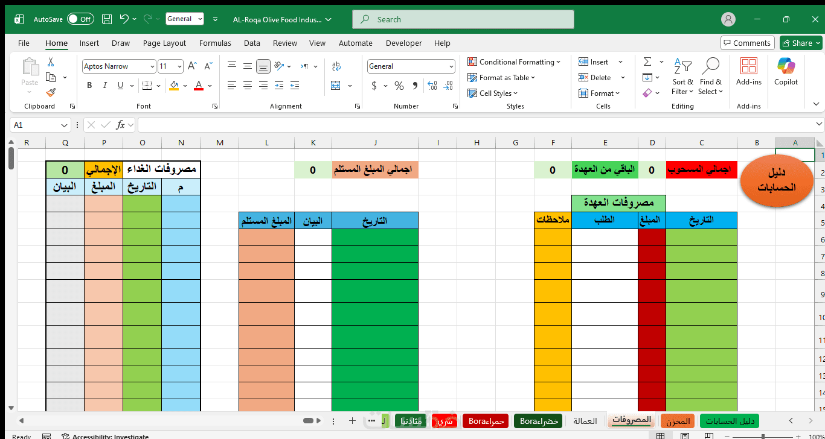Click the orange دليل الحسابات oval button
The width and height of the screenshot is (825, 439).
777,182
